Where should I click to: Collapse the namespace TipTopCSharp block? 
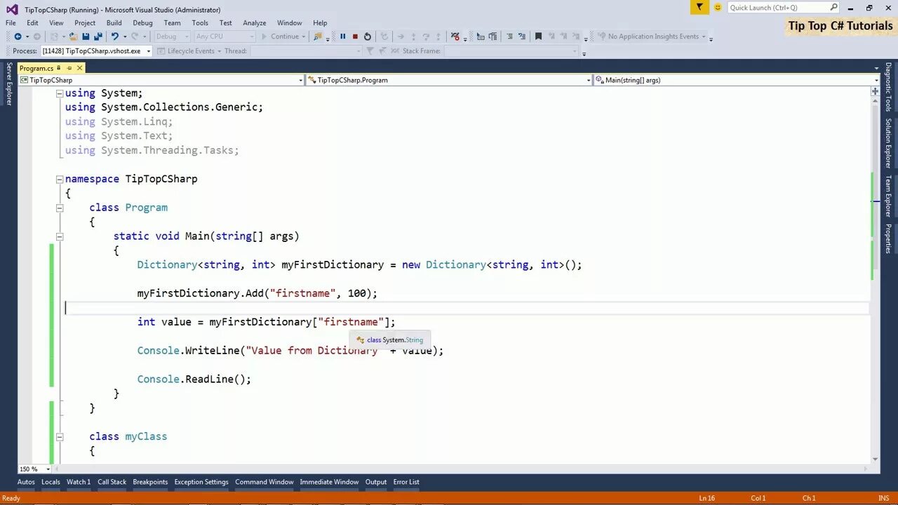click(60, 180)
